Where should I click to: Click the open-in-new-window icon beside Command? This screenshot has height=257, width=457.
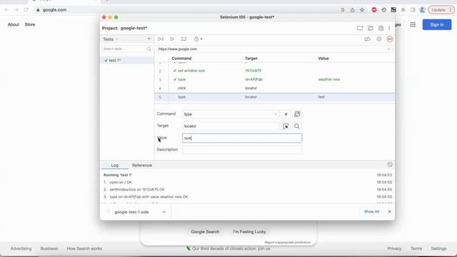click(x=297, y=114)
